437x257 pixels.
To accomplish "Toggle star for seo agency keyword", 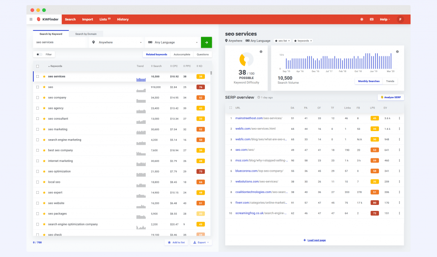I will click(x=44, y=108).
